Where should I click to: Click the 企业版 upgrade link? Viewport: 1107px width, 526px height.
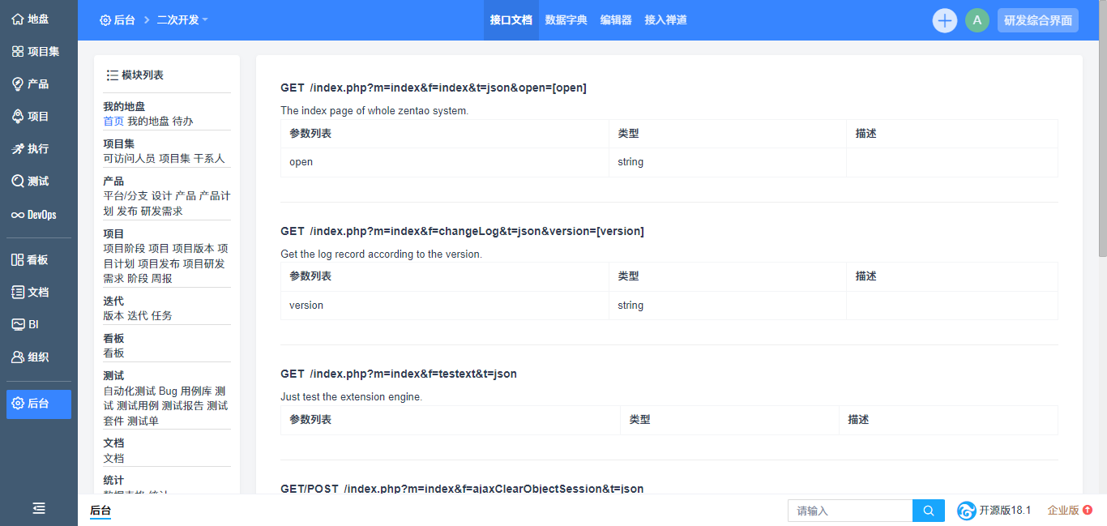(x=1070, y=511)
